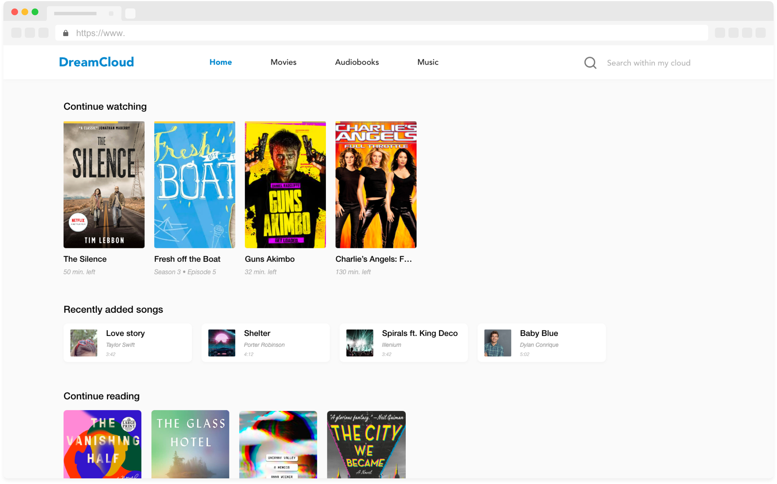Viewport: 777px width, 484px height.
Task: Open the Guns Akimbo poster
Action: 285,185
